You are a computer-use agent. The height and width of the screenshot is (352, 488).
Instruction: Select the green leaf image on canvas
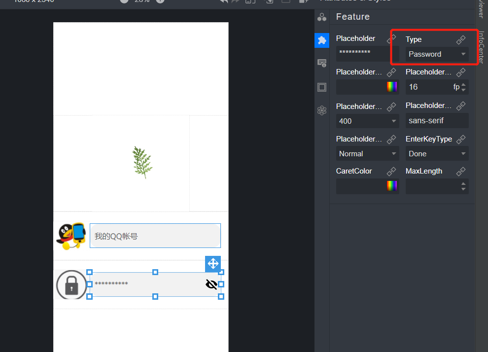point(142,163)
